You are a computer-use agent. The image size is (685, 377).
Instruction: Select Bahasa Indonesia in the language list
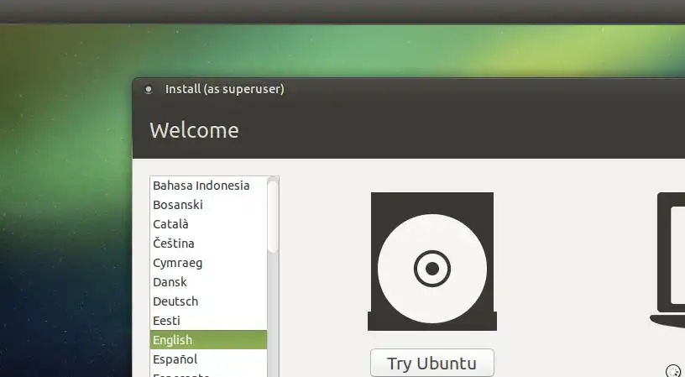point(208,186)
